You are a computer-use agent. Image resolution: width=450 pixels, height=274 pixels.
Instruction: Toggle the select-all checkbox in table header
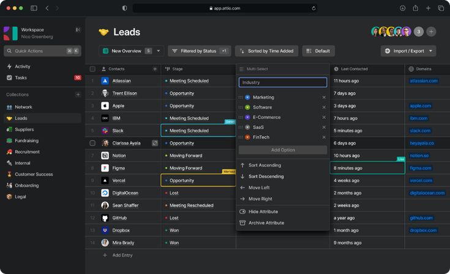click(x=92, y=69)
